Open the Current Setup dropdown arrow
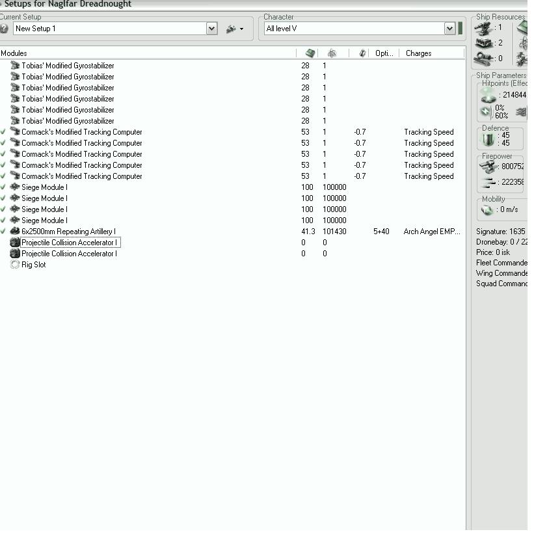 [x=211, y=29]
